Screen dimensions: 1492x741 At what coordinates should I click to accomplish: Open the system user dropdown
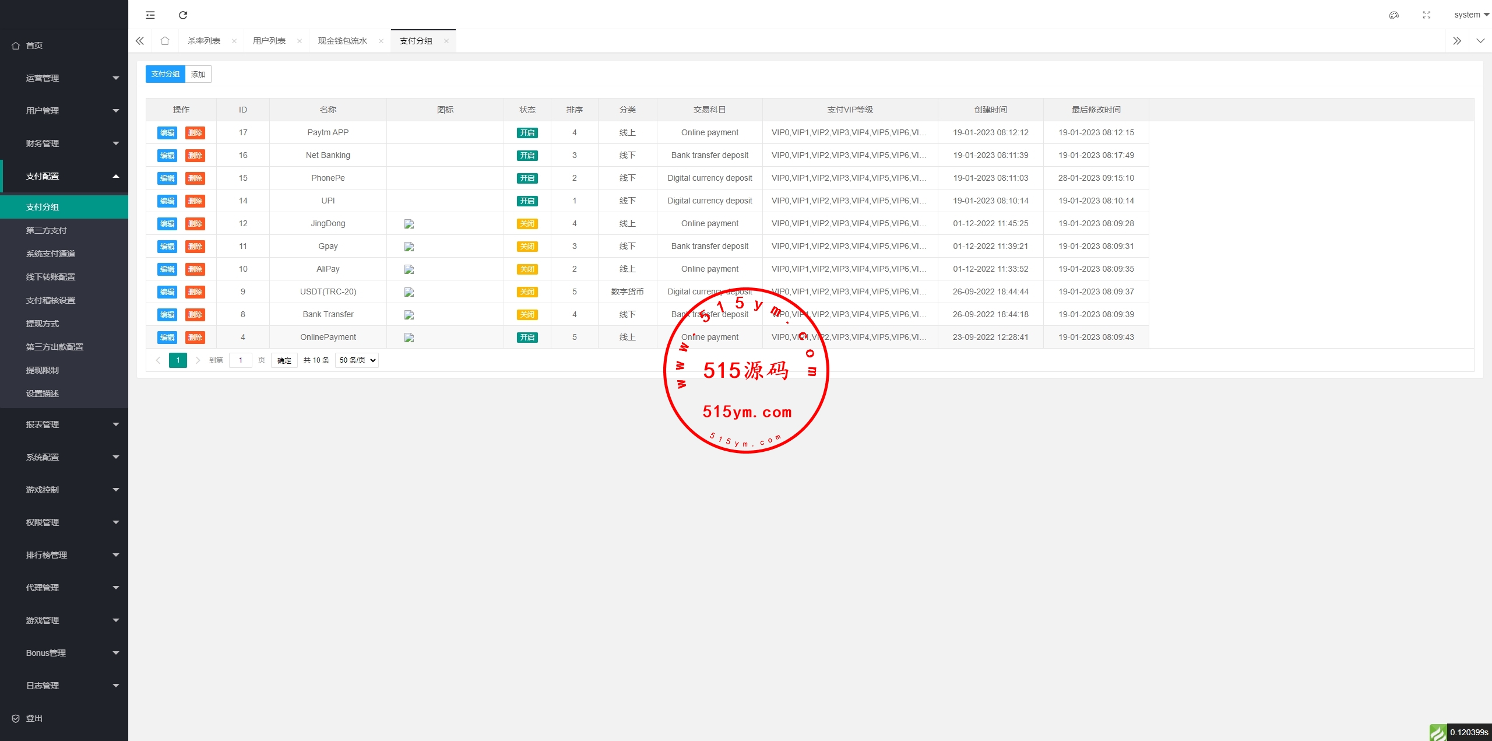[1470, 15]
